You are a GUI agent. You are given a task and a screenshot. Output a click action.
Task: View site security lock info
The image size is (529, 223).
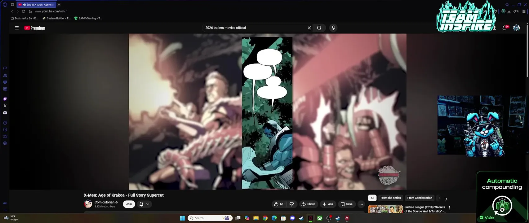30,11
